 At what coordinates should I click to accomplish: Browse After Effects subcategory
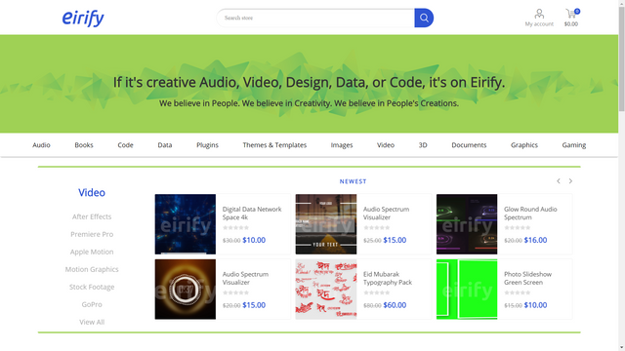click(92, 216)
